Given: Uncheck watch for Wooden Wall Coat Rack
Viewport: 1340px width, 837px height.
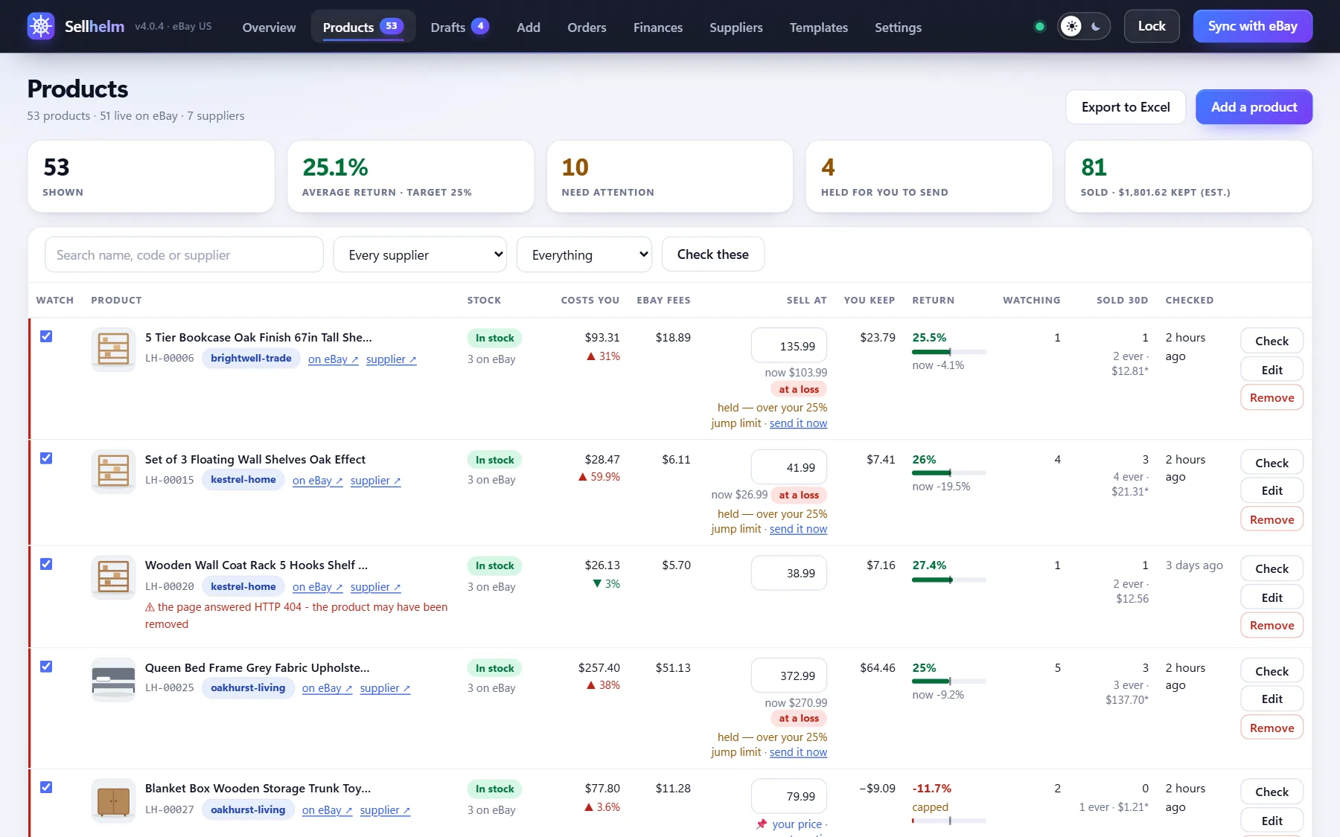Looking at the screenshot, I should tap(46, 564).
